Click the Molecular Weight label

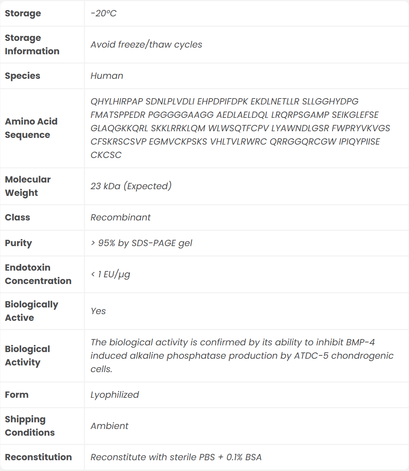coord(28,186)
